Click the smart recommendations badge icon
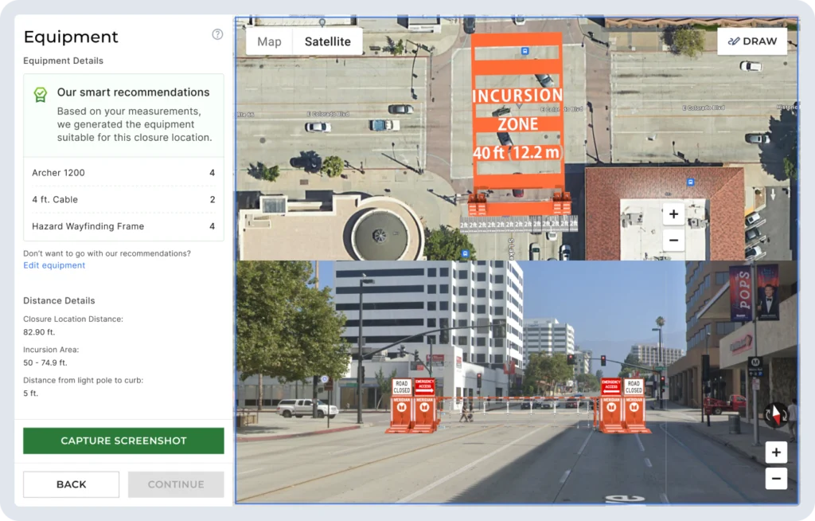Screen dimensions: 815x521 [x=40, y=94]
